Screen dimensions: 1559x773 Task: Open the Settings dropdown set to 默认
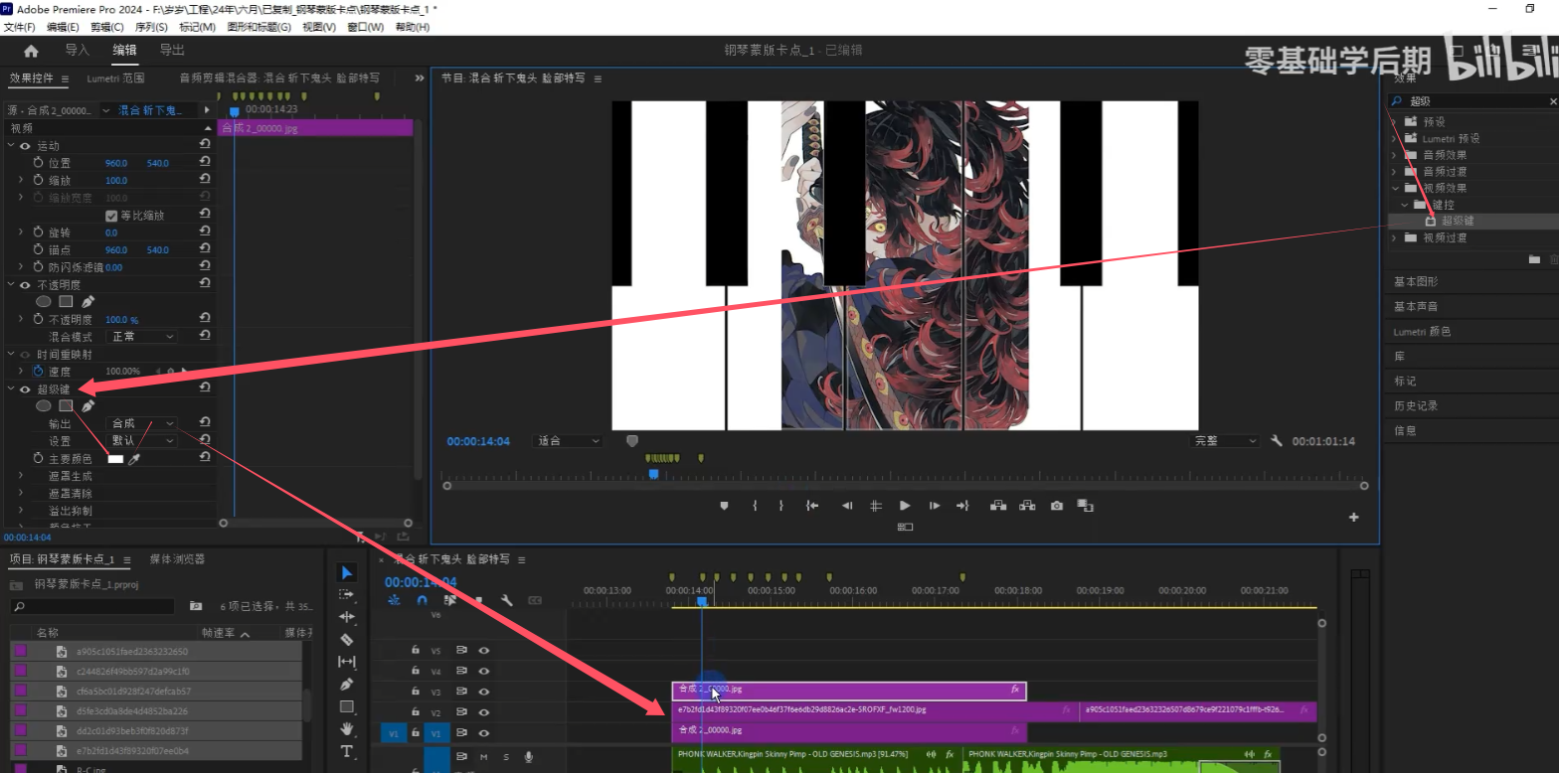pos(141,441)
